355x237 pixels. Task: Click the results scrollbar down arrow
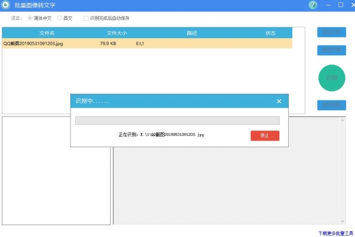click(x=343, y=221)
